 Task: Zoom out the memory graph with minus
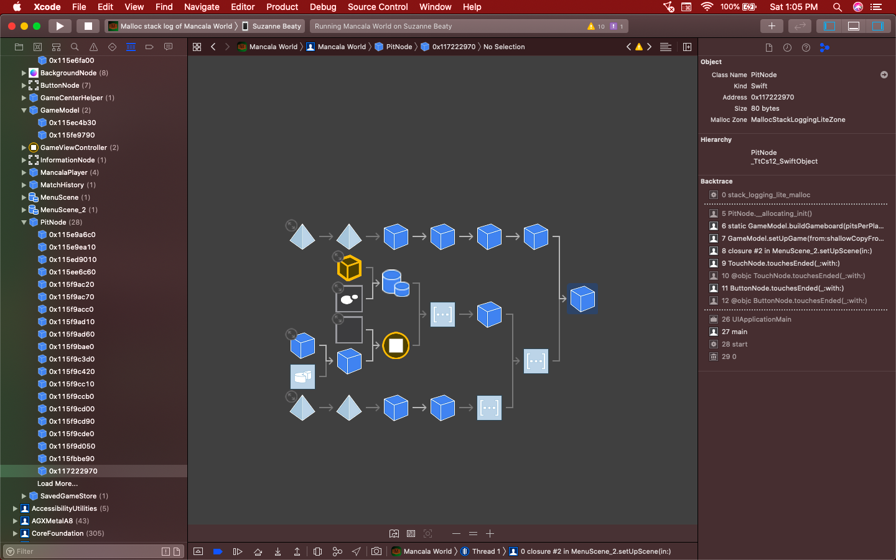coord(456,533)
